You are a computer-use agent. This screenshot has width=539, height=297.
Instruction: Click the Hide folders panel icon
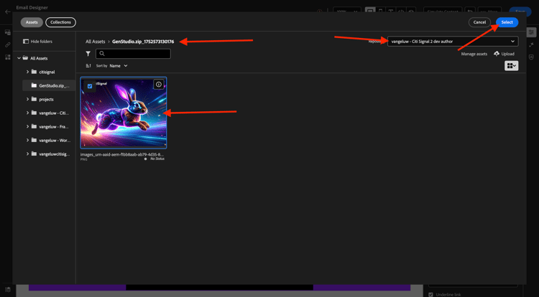point(26,42)
